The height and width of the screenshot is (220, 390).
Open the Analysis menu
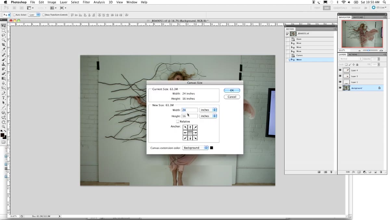tap(99, 2)
